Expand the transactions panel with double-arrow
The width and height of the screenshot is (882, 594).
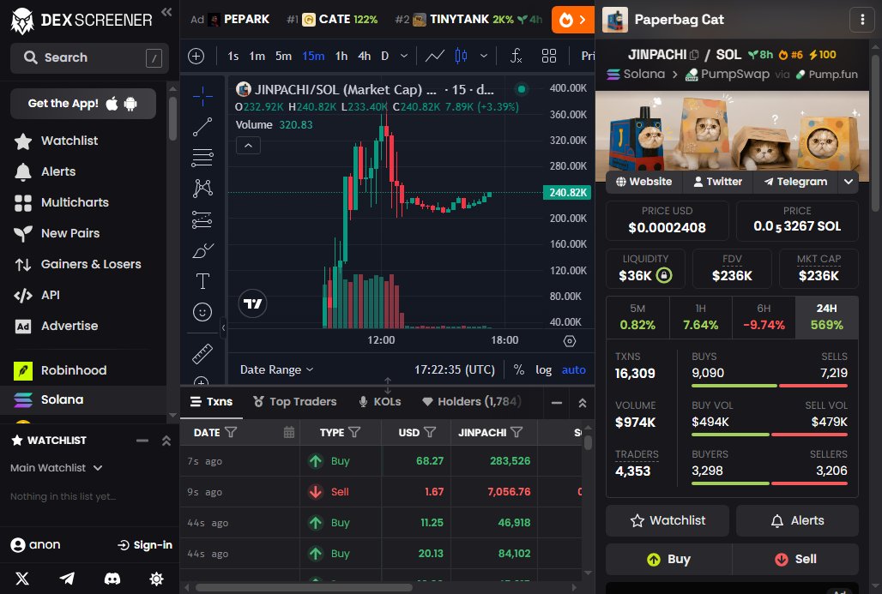point(583,403)
